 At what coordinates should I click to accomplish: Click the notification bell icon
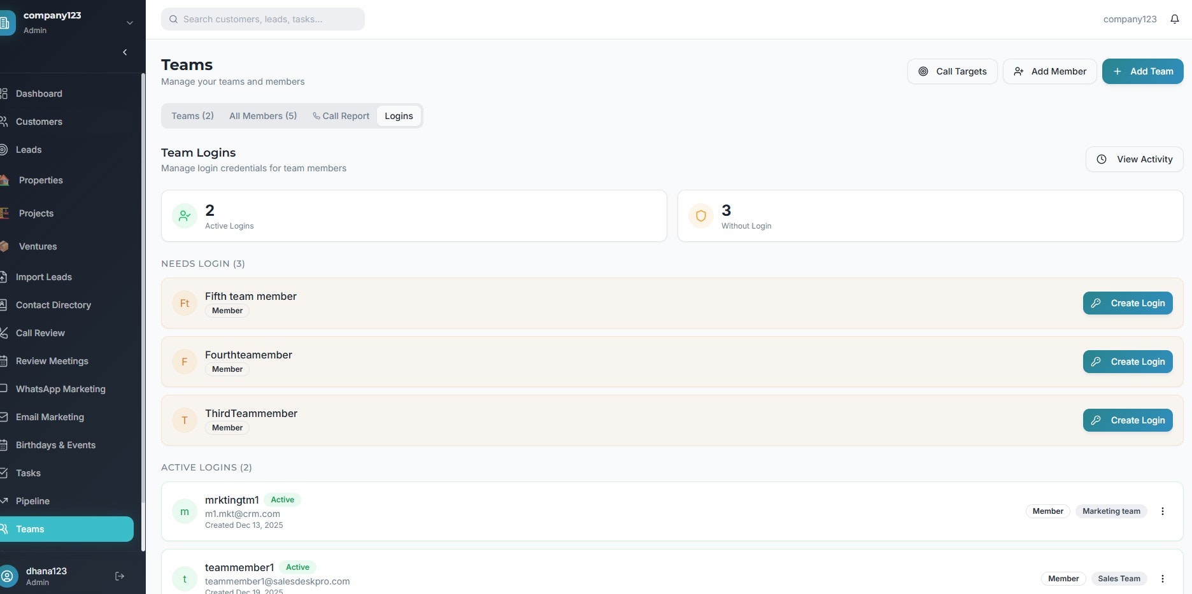(x=1174, y=19)
